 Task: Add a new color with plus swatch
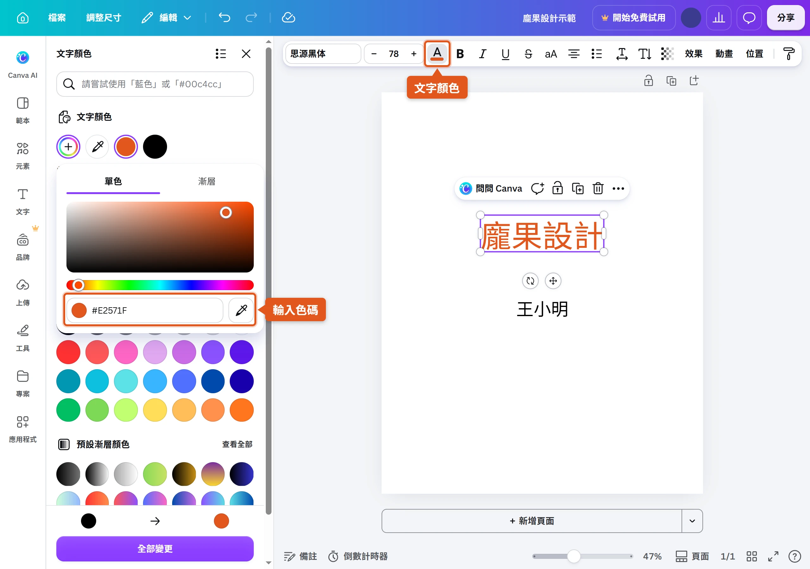click(68, 147)
